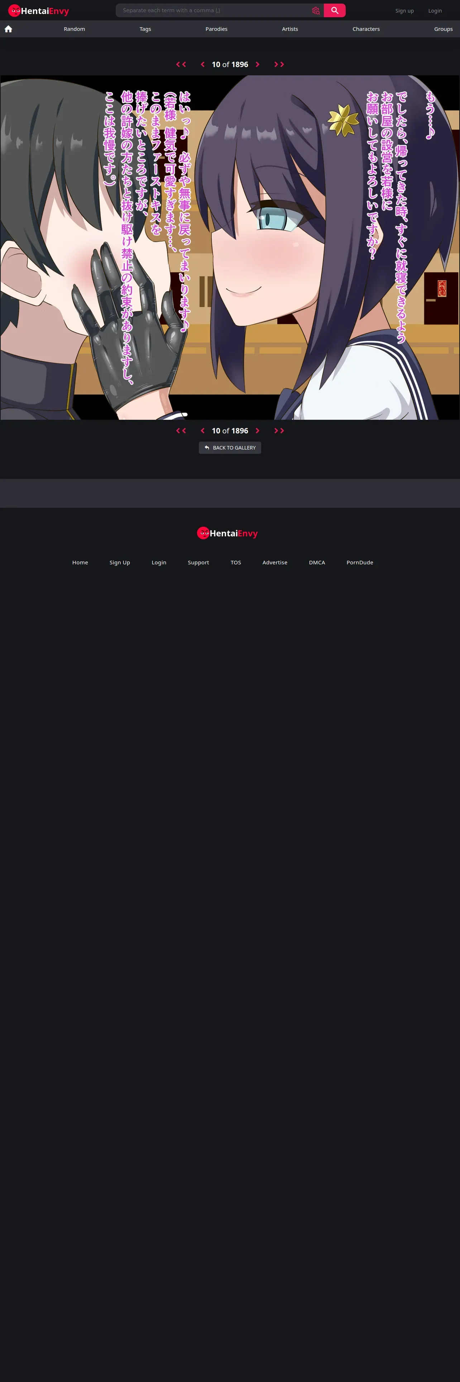
Task: Click the top '10 of 1896' page counter
Action: coord(230,64)
